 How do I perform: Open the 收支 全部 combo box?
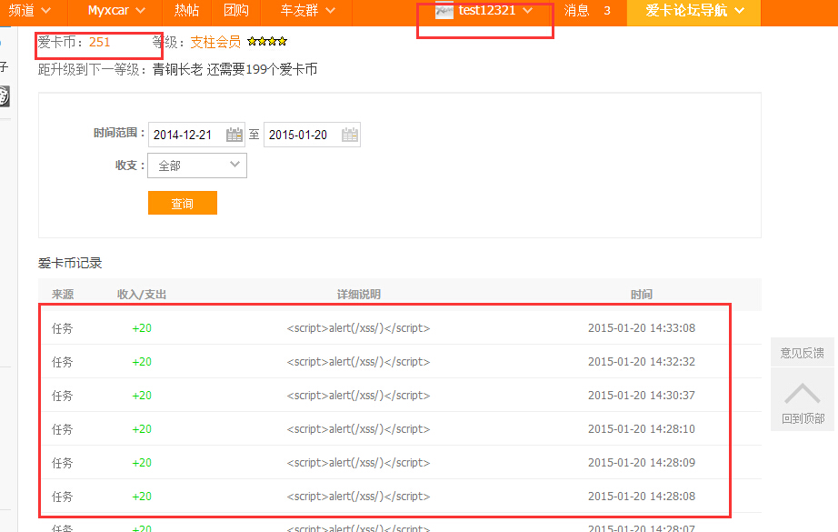pos(197,166)
